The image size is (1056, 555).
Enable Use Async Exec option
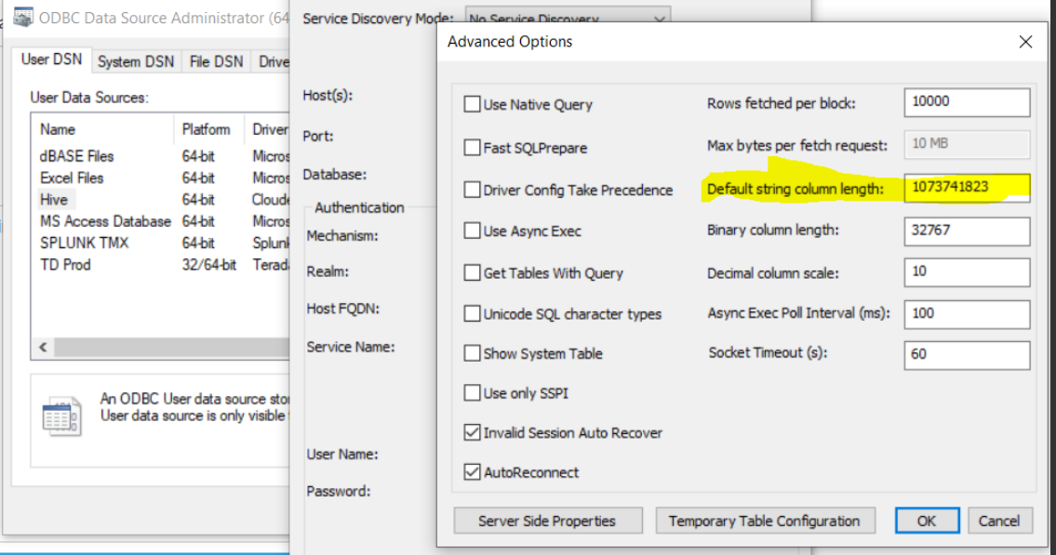click(x=473, y=231)
